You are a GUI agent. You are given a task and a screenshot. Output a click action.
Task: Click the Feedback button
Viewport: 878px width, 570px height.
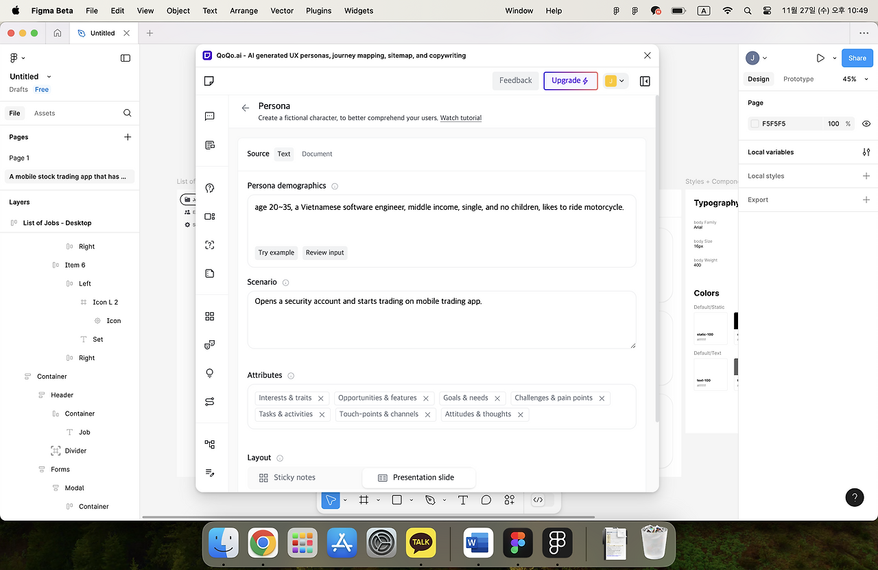[516, 81]
